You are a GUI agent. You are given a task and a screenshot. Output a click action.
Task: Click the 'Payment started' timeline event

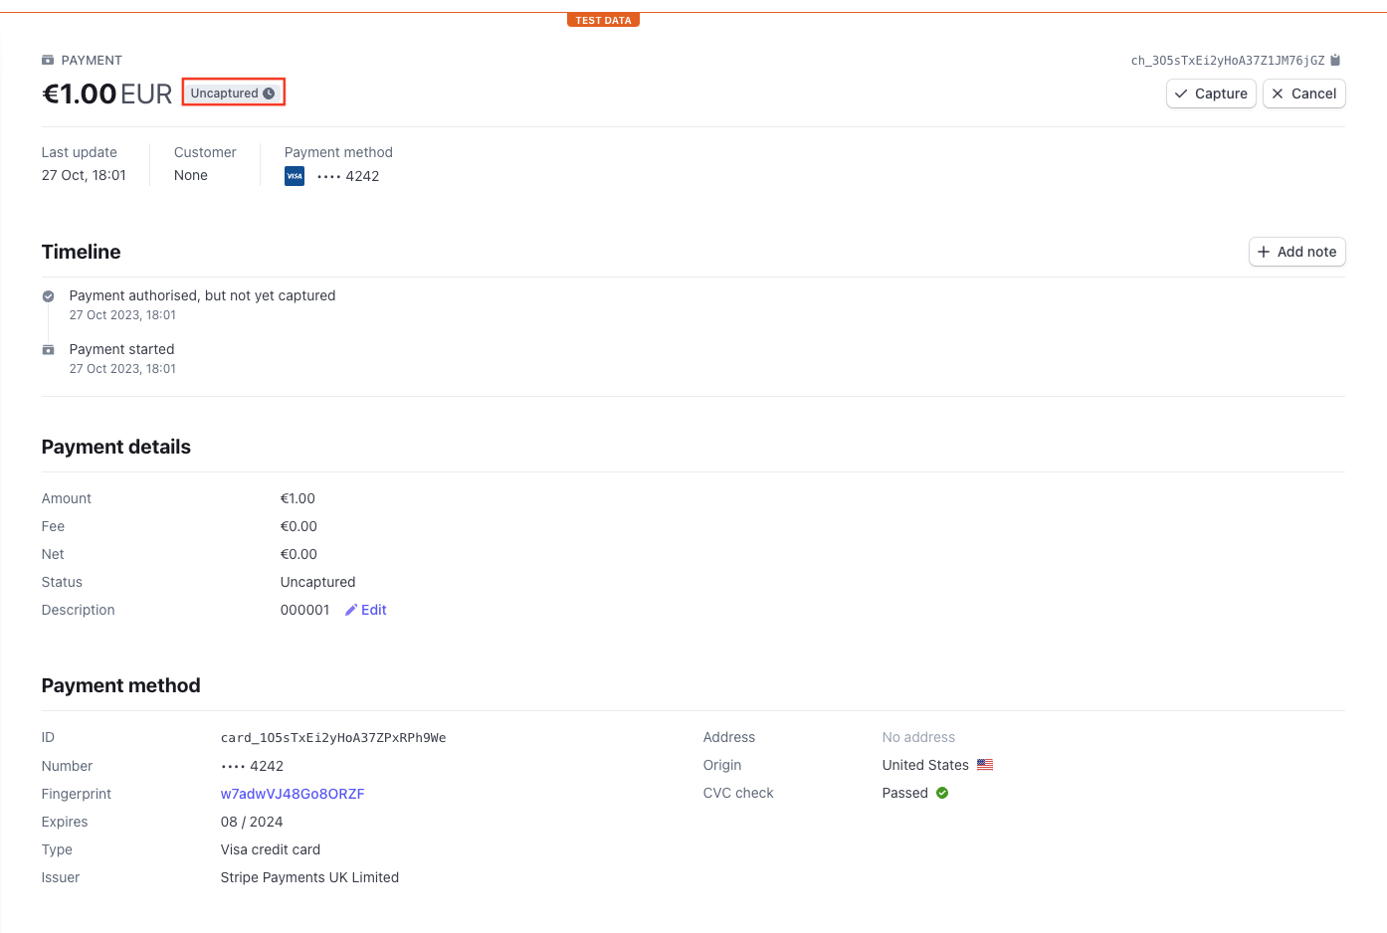click(121, 349)
